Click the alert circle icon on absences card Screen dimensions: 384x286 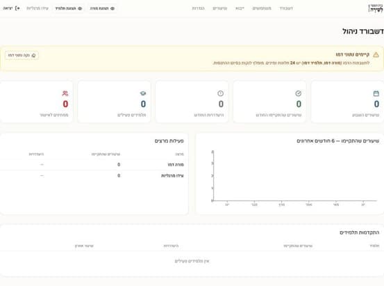pos(220,93)
